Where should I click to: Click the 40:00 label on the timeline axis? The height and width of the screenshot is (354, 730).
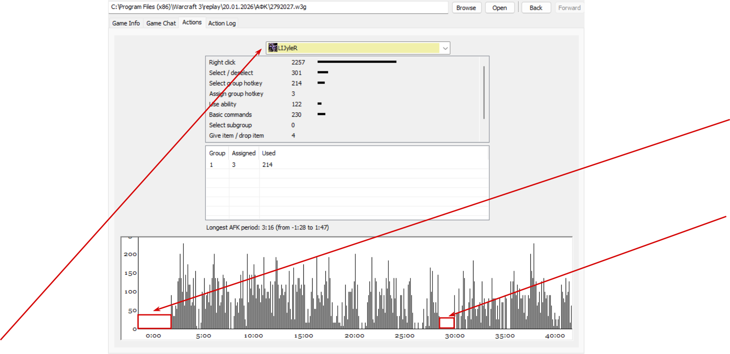click(555, 336)
